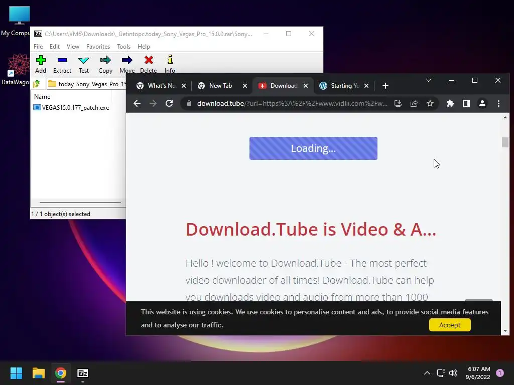Go back in Chrome browser
The height and width of the screenshot is (385, 514).
click(x=137, y=103)
